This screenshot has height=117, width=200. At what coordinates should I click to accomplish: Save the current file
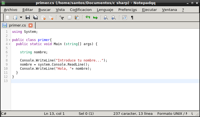28,17
